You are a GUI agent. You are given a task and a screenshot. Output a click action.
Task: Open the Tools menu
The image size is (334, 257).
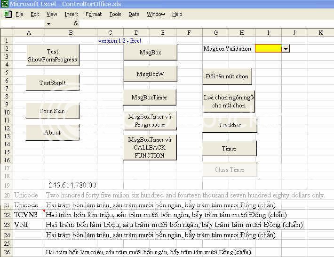point(115,14)
